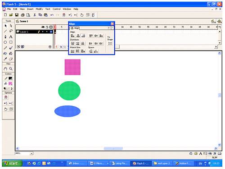Screen dimensions: 225x169
Task: Select the Dropper tool
Action: pos(5,59)
